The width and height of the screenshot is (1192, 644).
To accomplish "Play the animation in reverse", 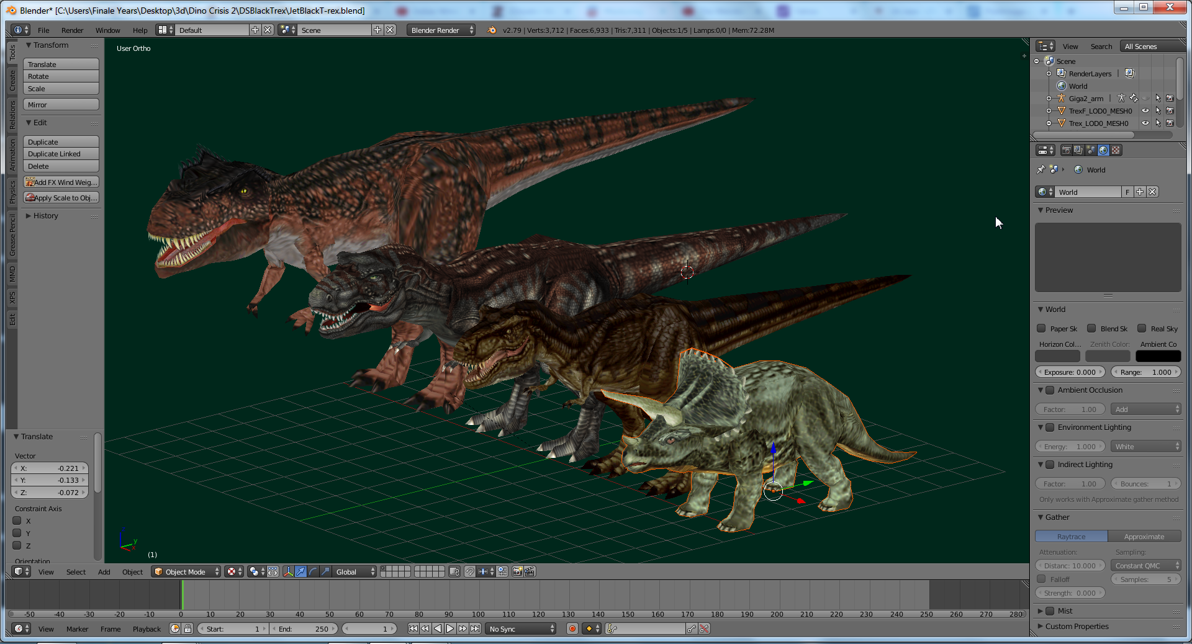I will point(438,628).
